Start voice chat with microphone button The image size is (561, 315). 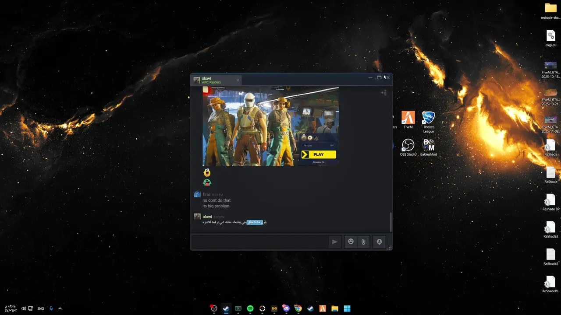coord(379,241)
